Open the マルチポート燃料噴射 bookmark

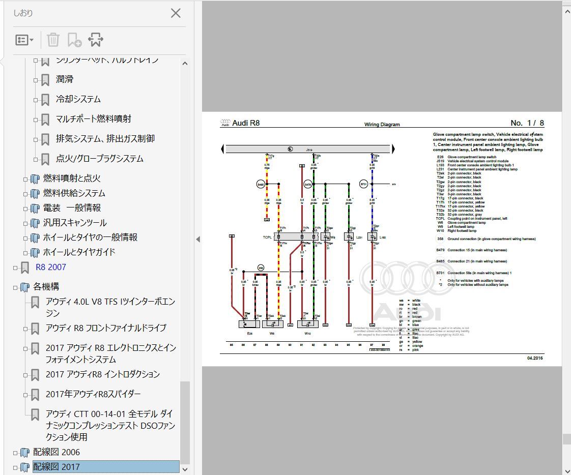tap(93, 118)
